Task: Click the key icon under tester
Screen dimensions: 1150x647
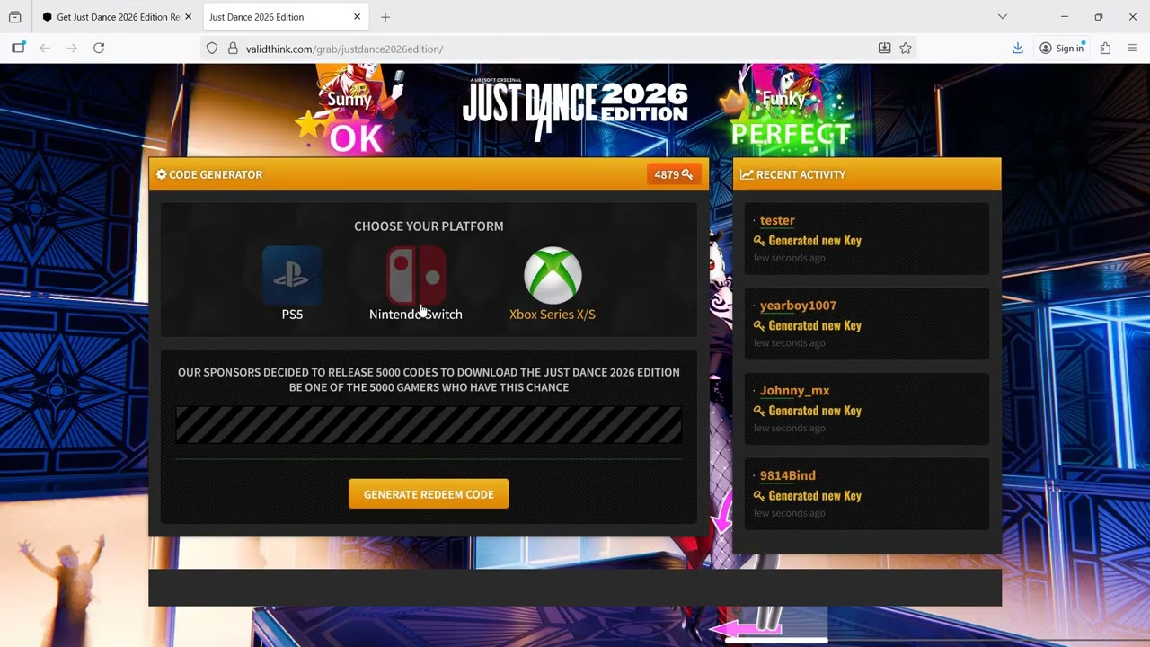Action: point(759,241)
